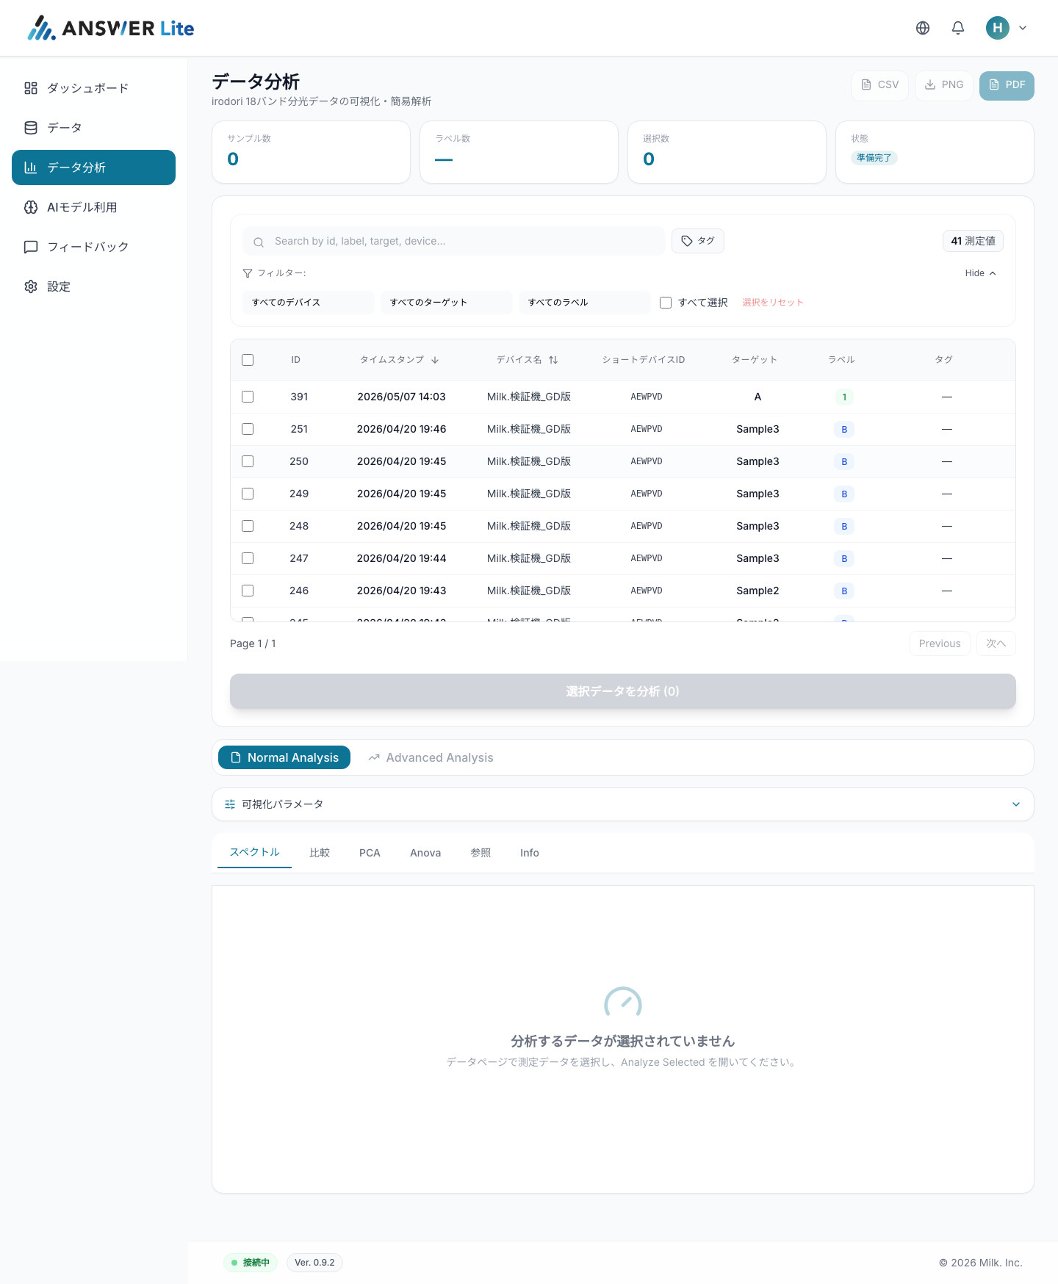Select the 参照 tab

(481, 853)
